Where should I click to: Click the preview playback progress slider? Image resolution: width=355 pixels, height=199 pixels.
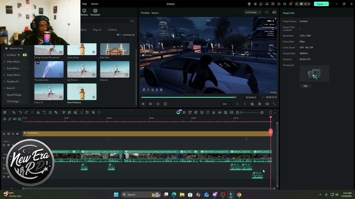pos(188,97)
